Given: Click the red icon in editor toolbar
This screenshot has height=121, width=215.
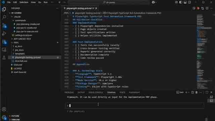Looking at the screenshot, I should pos(198,8).
